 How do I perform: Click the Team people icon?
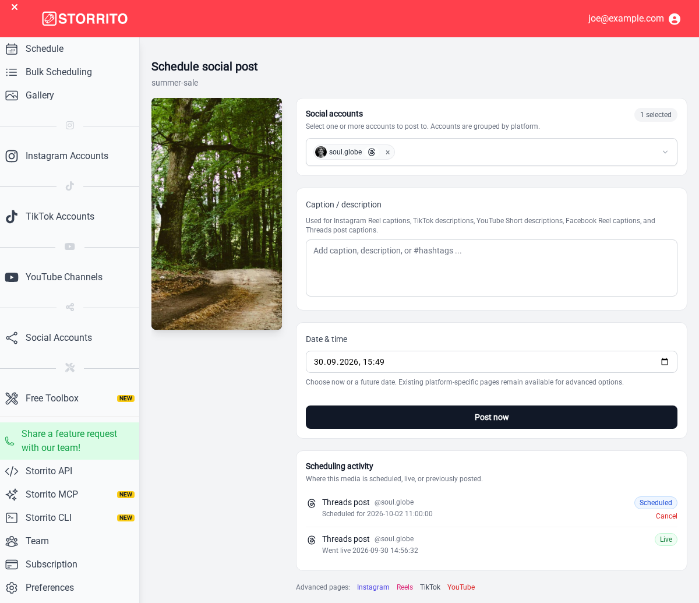(12, 541)
